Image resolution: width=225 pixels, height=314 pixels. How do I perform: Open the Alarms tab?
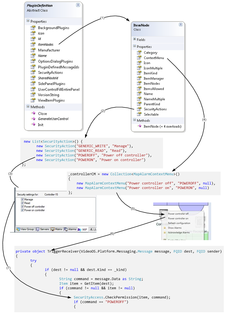71,229
